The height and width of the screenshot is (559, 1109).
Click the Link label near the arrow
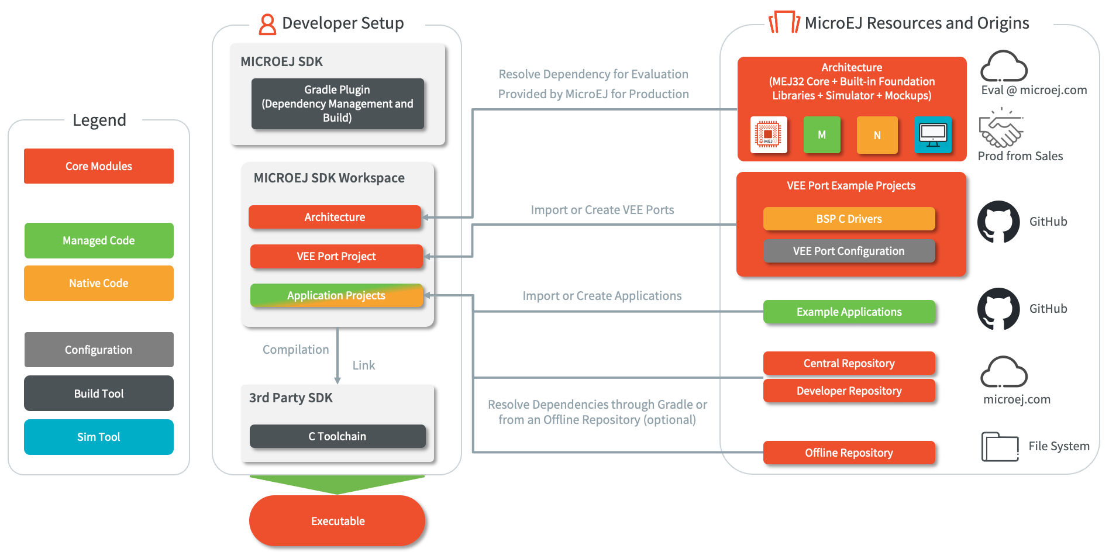[x=363, y=365]
